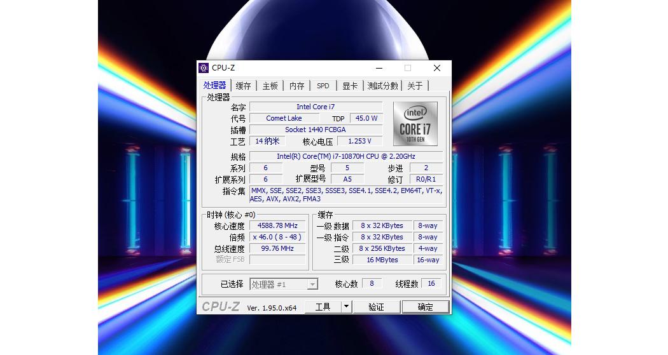
Task: Open the 主板 tab
Action: click(270, 86)
